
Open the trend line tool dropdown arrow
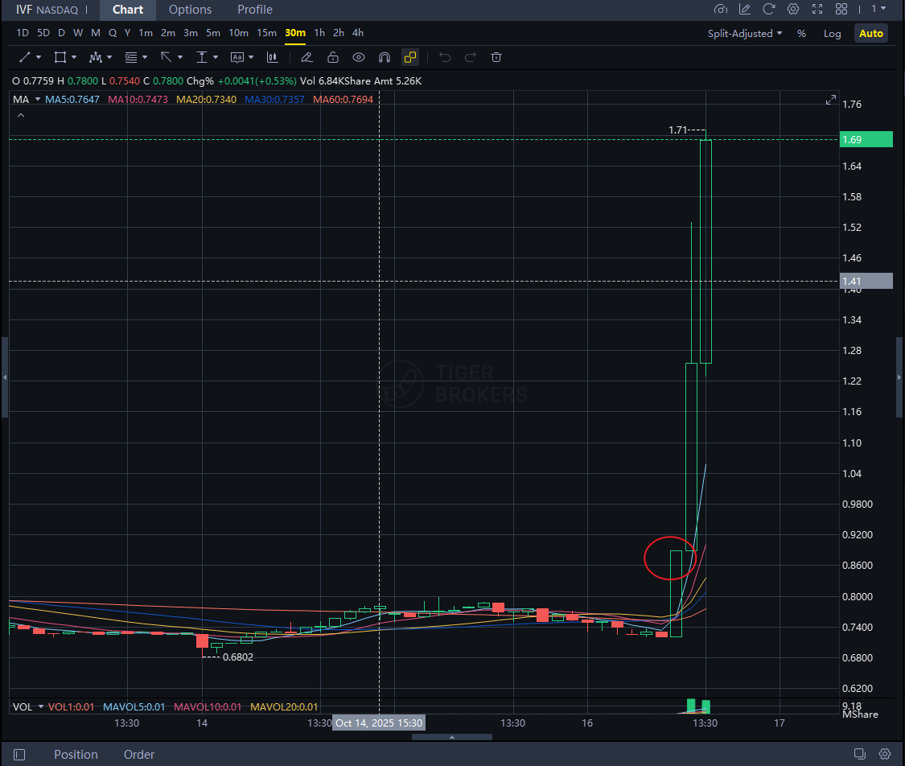click(39, 57)
